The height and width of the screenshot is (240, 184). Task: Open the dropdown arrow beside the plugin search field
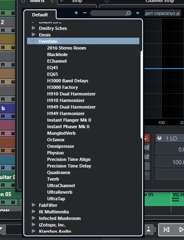pyautogui.click(x=138, y=13)
